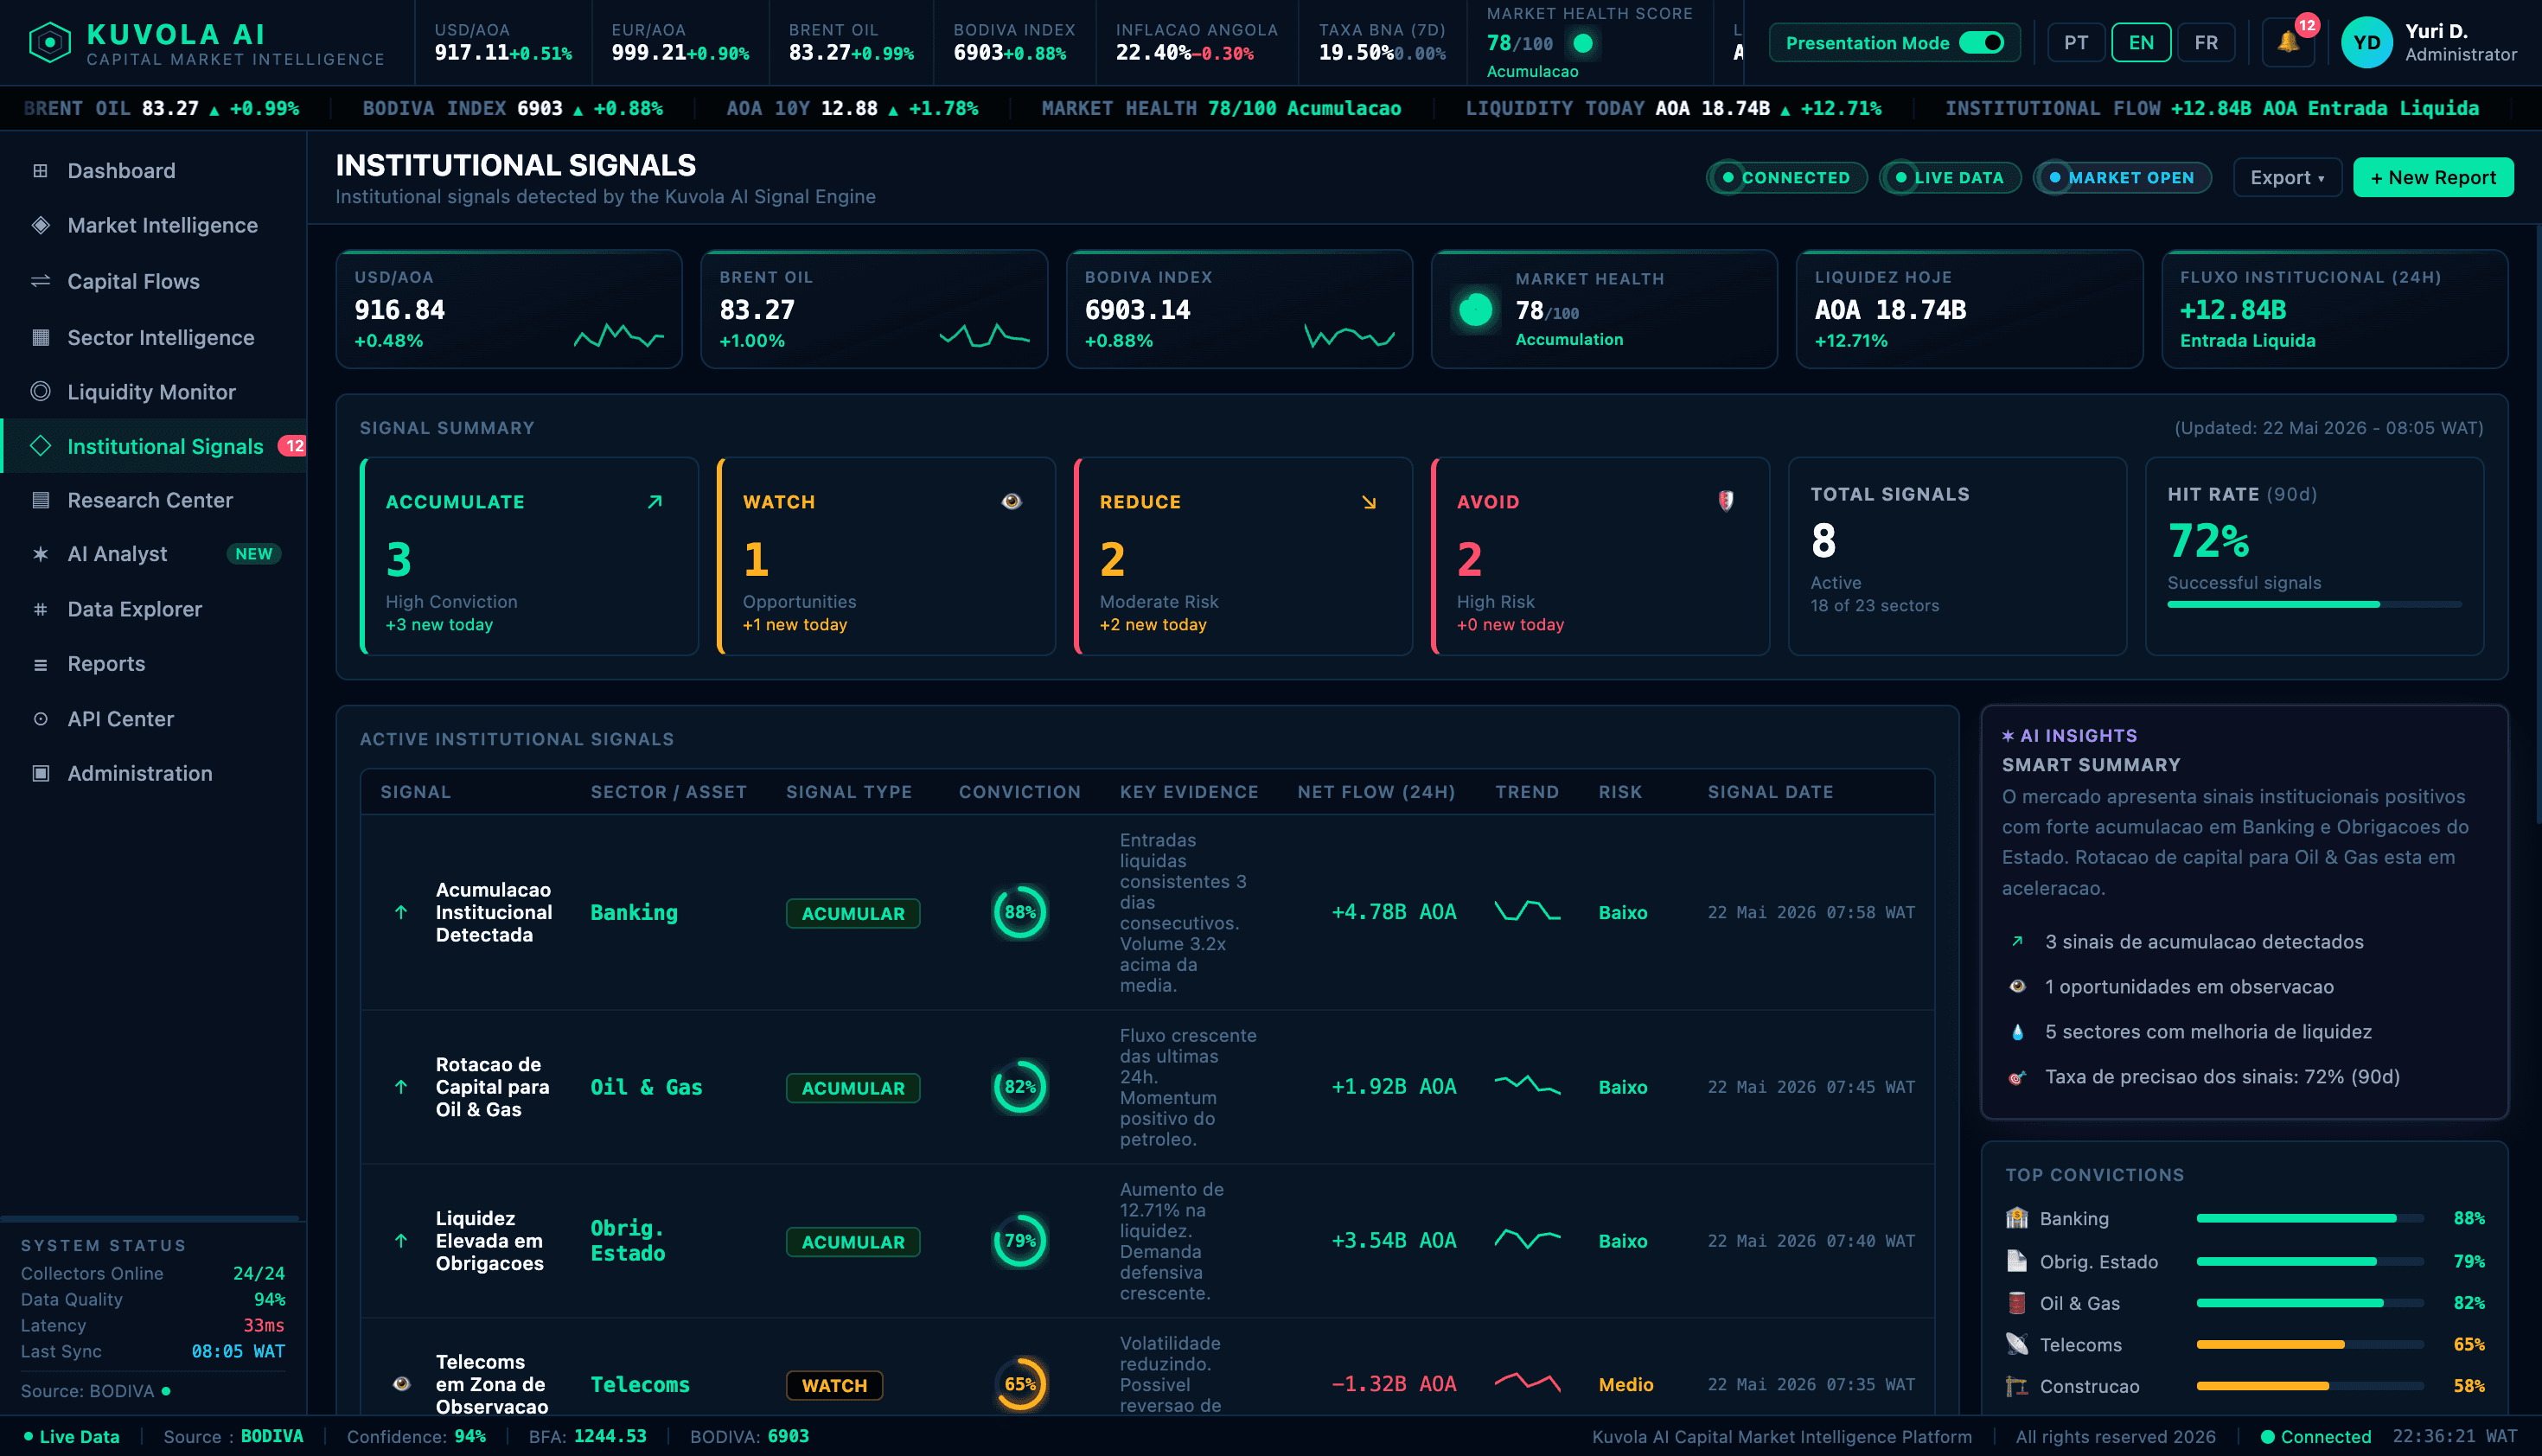Click the Kuvola AI hexagon logo
The height and width of the screenshot is (1456, 2542).
pos(50,43)
